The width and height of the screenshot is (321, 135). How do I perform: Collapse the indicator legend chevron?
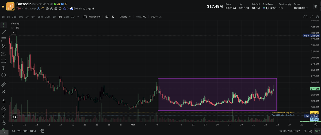tap(13, 33)
